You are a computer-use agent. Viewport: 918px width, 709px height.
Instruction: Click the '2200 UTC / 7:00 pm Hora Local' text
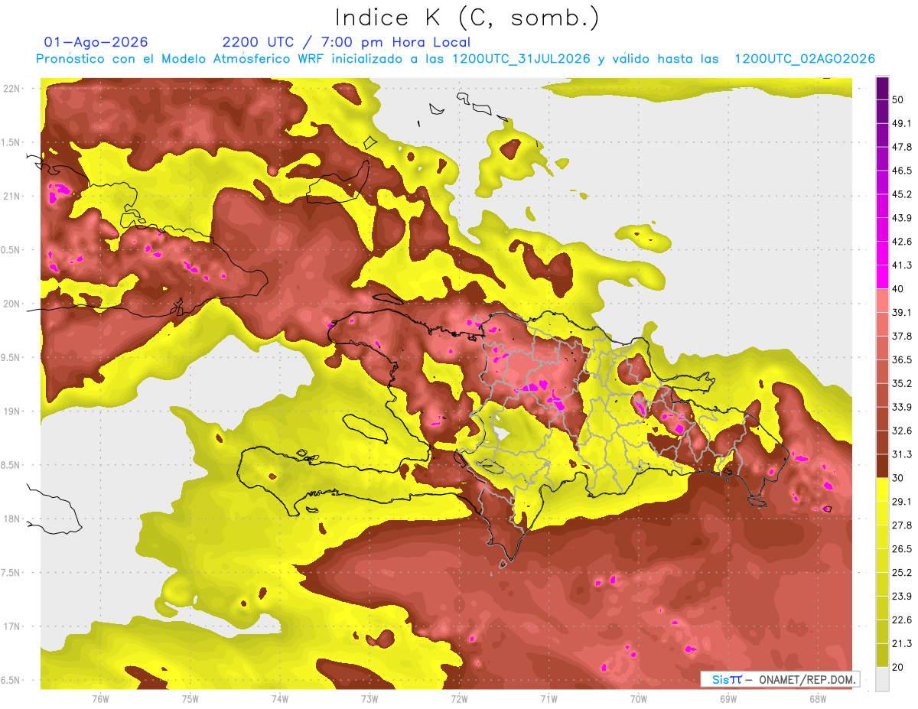coord(347,42)
